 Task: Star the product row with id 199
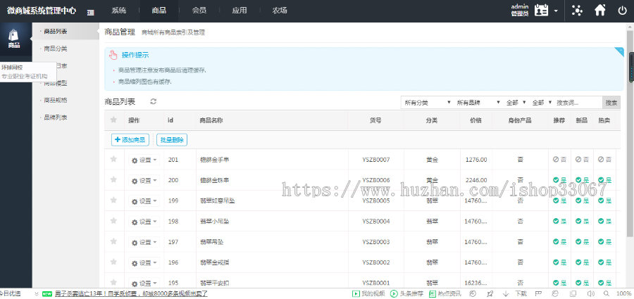(x=113, y=200)
